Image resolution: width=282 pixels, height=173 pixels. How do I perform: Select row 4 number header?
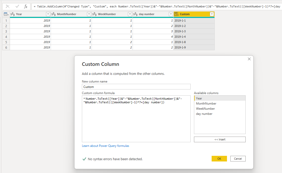click(6, 37)
